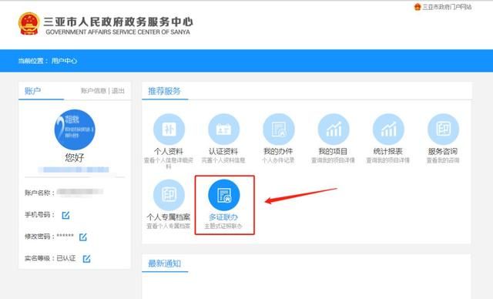Open the 账户信息 link
Image resolution: width=493 pixels, height=299 pixels.
[93, 91]
